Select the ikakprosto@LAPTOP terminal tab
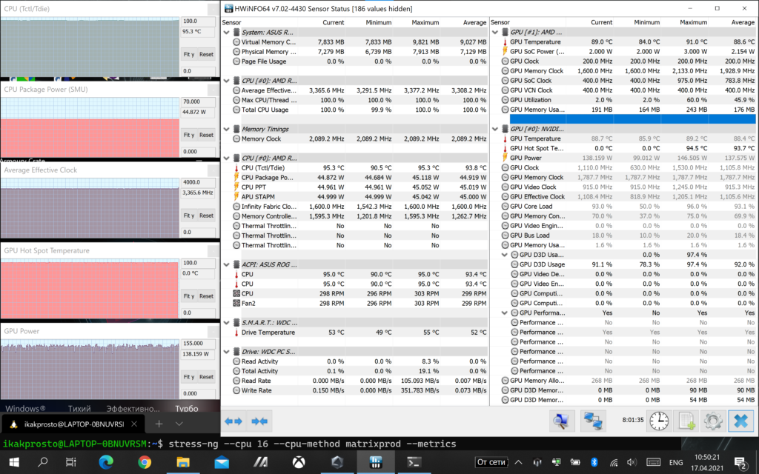 pos(73,424)
